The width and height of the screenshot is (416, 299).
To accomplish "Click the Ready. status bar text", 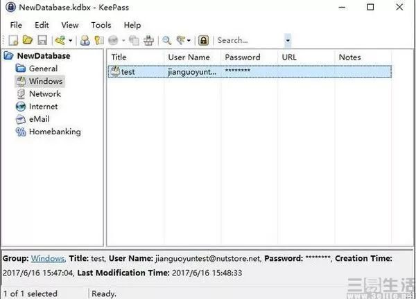I will pyautogui.click(x=104, y=293).
